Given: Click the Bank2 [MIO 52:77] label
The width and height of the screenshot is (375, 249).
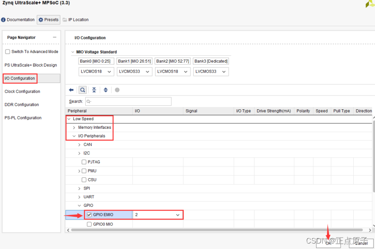Looking at the screenshot, I should (x=173, y=61).
